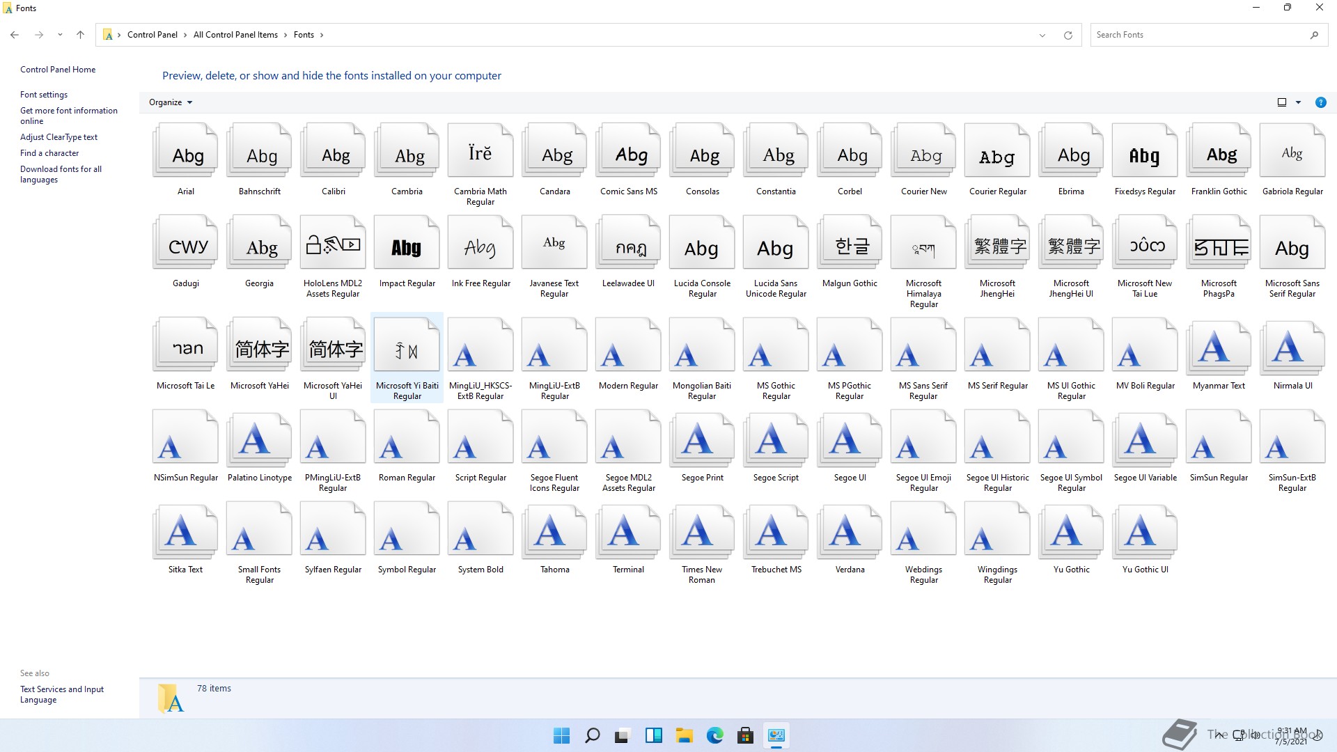Open Control Panel Home link
Viewport: 1337px width, 752px height.
click(x=58, y=70)
